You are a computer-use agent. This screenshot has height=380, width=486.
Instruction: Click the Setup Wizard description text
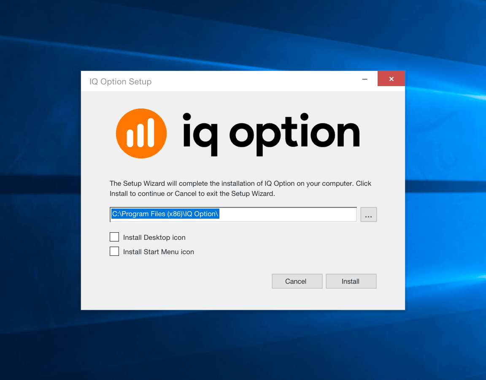coord(240,188)
